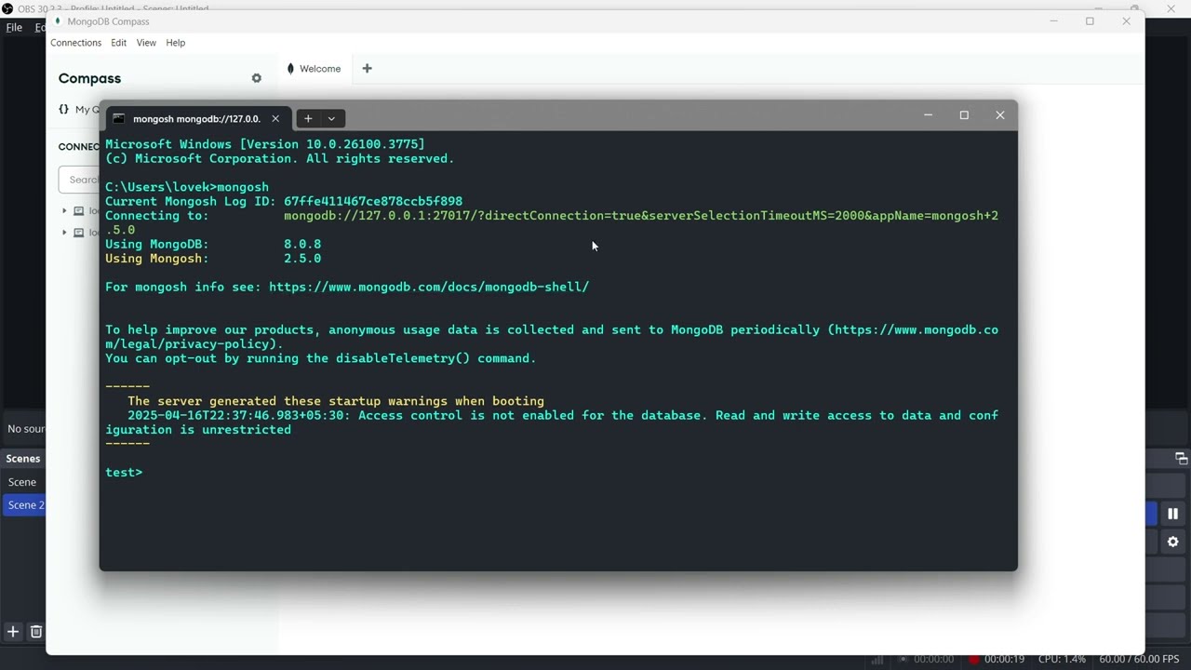
Task: Select Scene 2 in OBS scenes list
Action: pos(24,505)
